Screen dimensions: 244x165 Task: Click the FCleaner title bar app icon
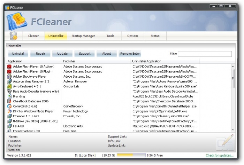(7, 7)
